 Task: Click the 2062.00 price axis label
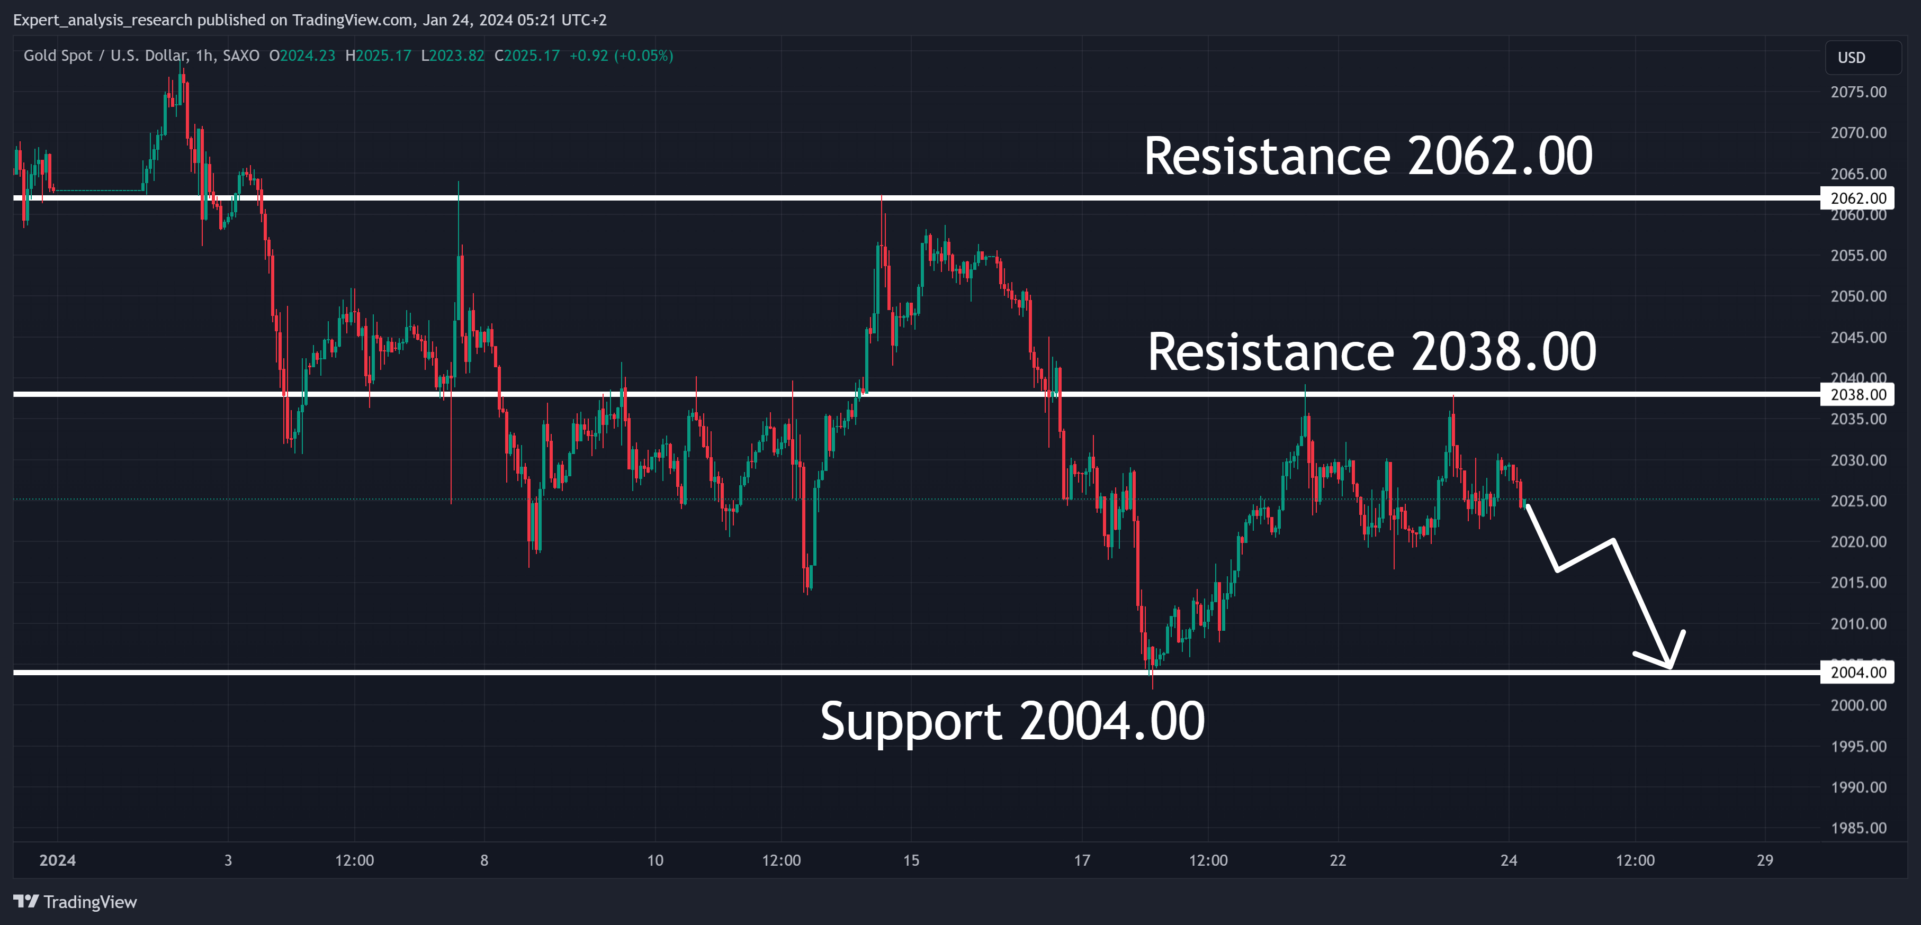[x=1857, y=198]
